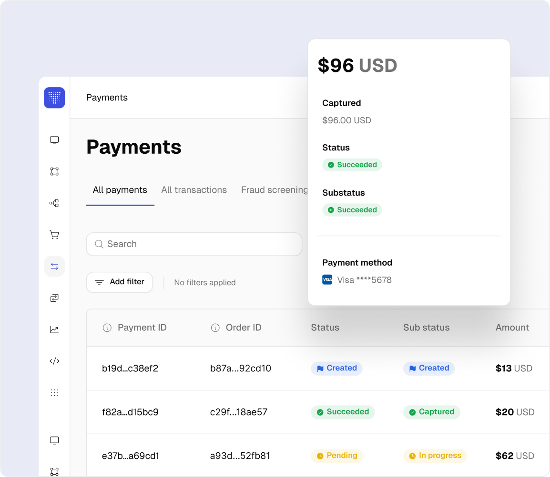Click the shopping cart sidebar icon
Image resolution: width=550 pixels, height=477 pixels.
click(x=54, y=235)
